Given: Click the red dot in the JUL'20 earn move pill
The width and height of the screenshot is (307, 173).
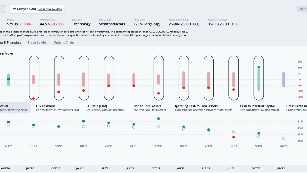Looking at the screenshot, I should coord(34,99).
